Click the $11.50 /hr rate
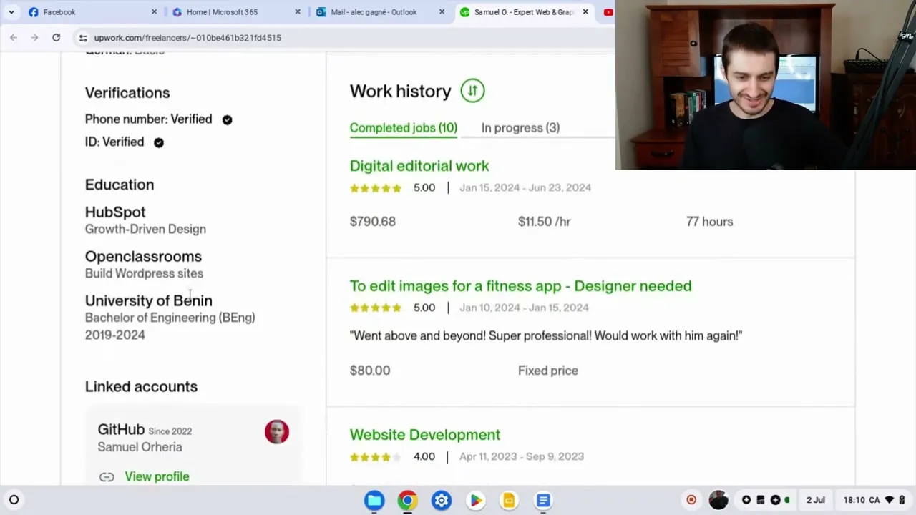The height and width of the screenshot is (515, 916). click(544, 222)
